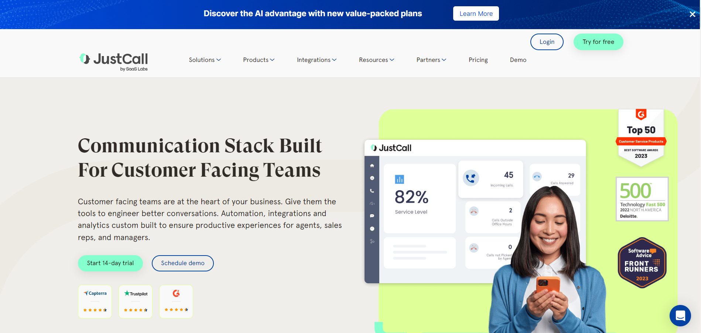The width and height of the screenshot is (701, 333).
Task: Expand the Partners dropdown menu
Action: click(431, 60)
